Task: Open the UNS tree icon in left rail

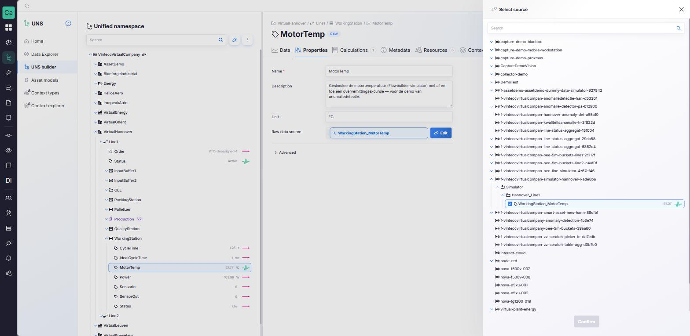Action: 8,58
